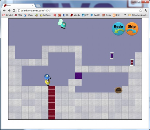Open the GeoFFL bookmark
150x130 pixels.
tap(95, 15)
